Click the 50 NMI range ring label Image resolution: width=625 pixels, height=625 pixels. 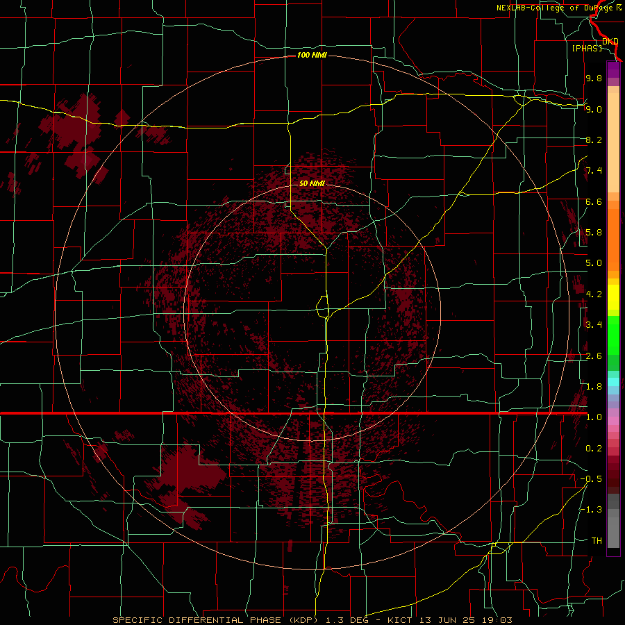click(312, 183)
